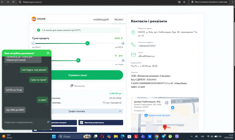Click the Отримати гроші button
The image size is (235, 140).
[78, 75]
